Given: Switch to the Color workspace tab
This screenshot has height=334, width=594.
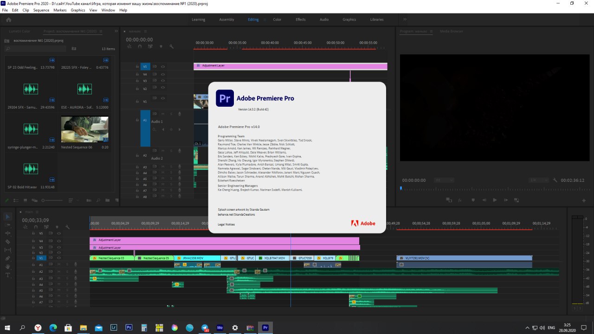Looking at the screenshot, I should pos(277,19).
